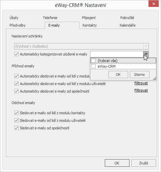Go to the Telefonie tab
Screen dimensions: 161x172
50,18
